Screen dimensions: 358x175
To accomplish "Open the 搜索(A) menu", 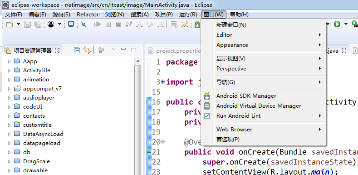I will point(139,15).
